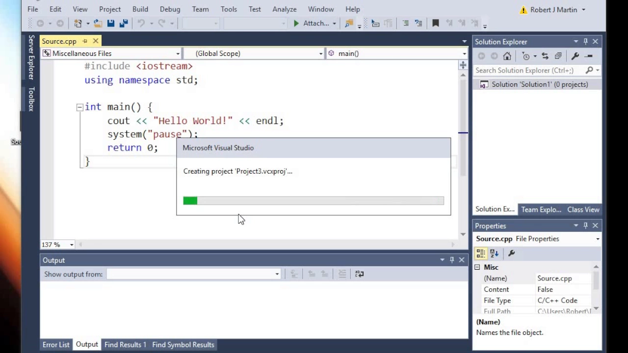
Task: Click the Sync with Active Document icon
Action: [x=545, y=56]
